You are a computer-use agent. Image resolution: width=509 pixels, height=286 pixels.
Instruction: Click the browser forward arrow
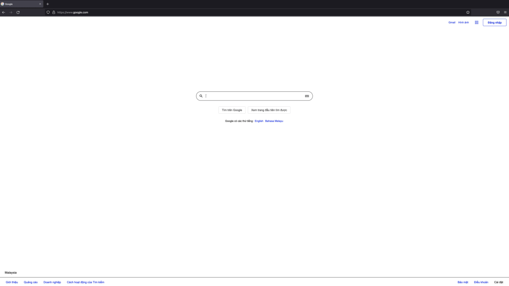[x=11, y=12]
